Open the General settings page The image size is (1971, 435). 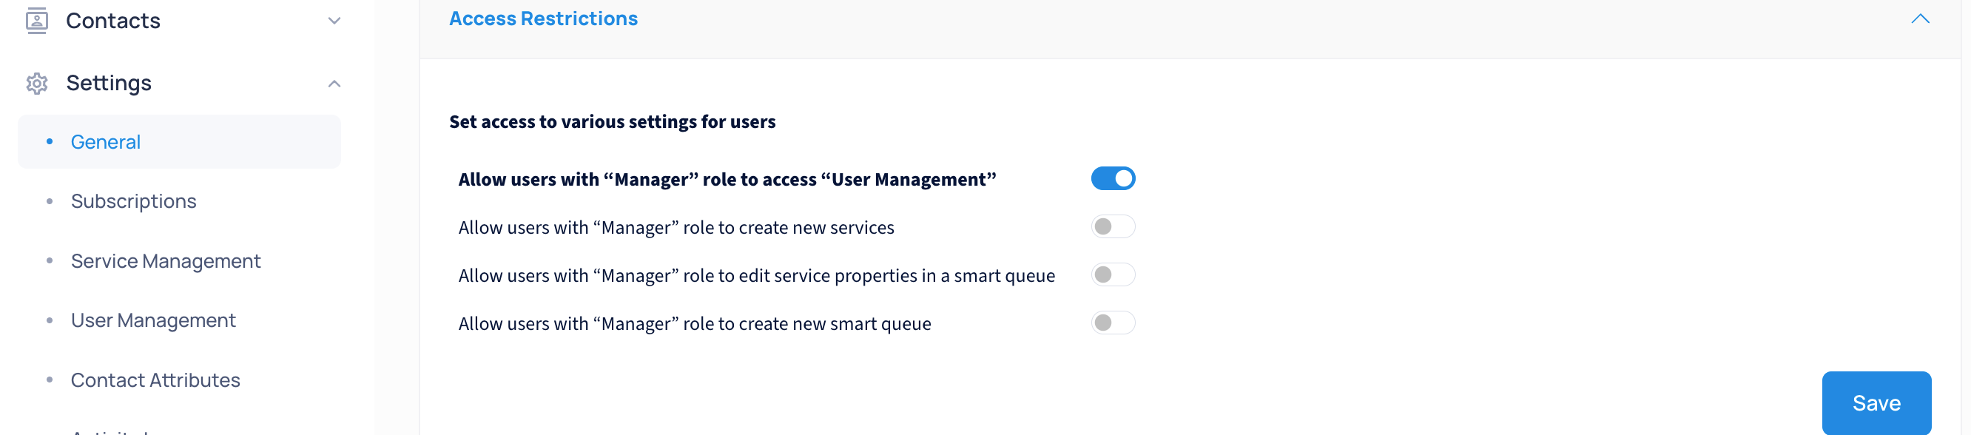[x=106, y=141]
